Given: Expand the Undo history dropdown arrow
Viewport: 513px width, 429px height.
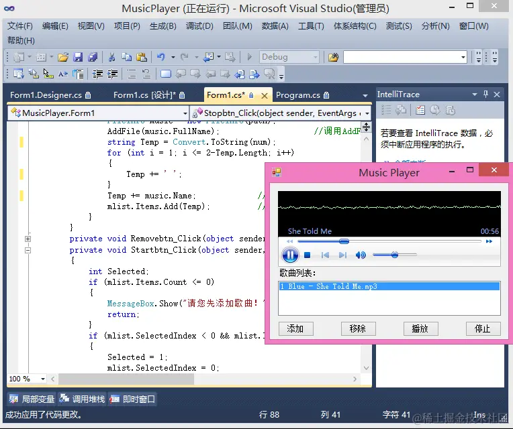Looking at the screenshot, I should (x=173, y=57).
